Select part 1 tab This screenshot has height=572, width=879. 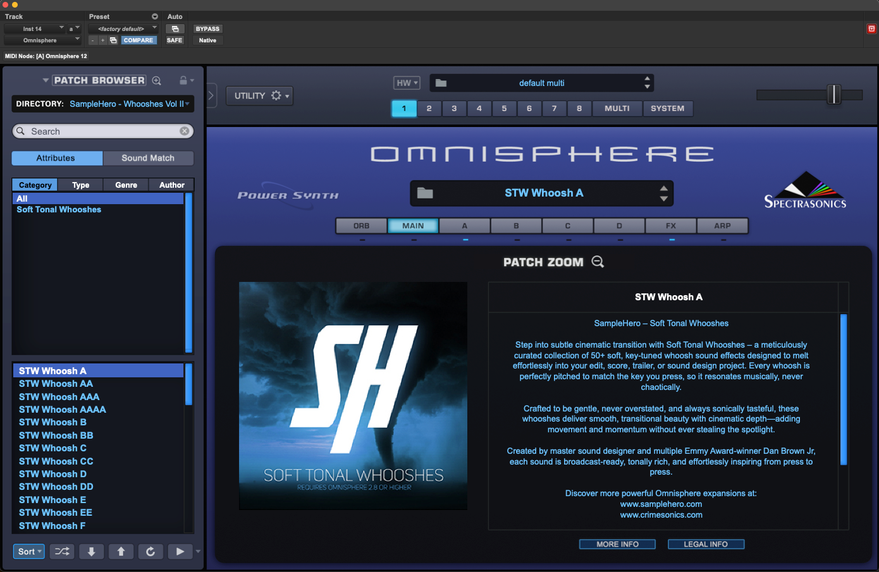click(404, 108)
